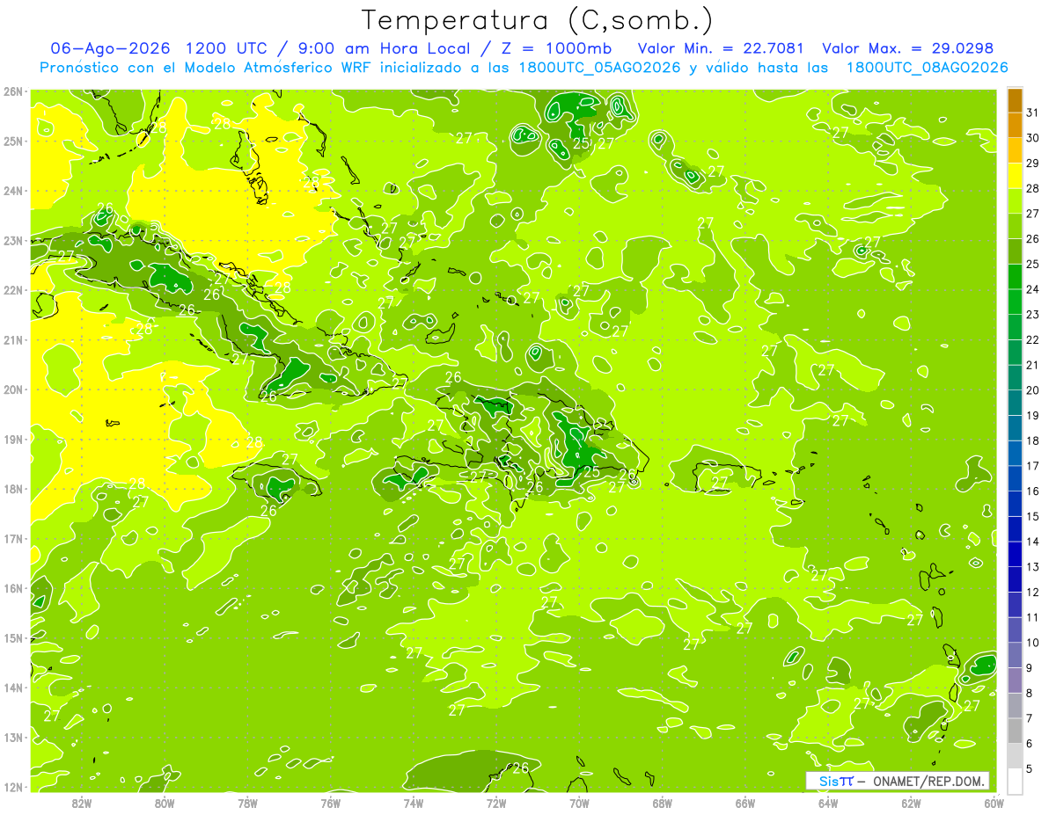The height and width of the screenshot is (815, 1056).
Task: Click the purple colorbar swatch between 9 and 10
Action: pyautogui.click(x=1015, y=655)
